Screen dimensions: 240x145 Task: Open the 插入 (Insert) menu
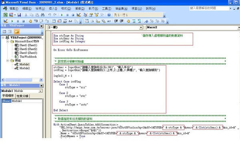point(53,8)
